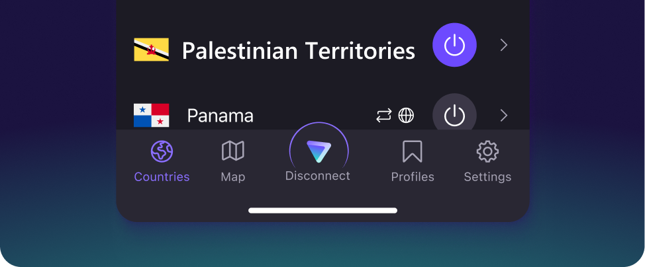Viewport: 645px width, 267px height.
Task: Select the Panama country name
Action: [x=220, y=116]
